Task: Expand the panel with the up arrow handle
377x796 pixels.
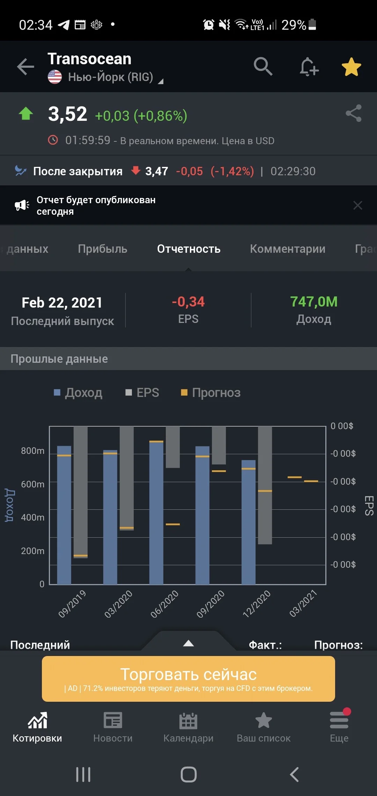Action: [x=188, y=643]
